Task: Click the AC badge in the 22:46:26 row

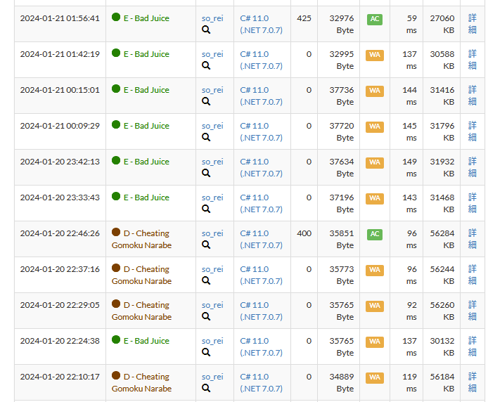Action: pyautogui.click(x=375, y=234)
